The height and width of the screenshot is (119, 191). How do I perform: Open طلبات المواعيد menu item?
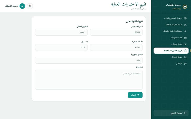click(171, 38)
